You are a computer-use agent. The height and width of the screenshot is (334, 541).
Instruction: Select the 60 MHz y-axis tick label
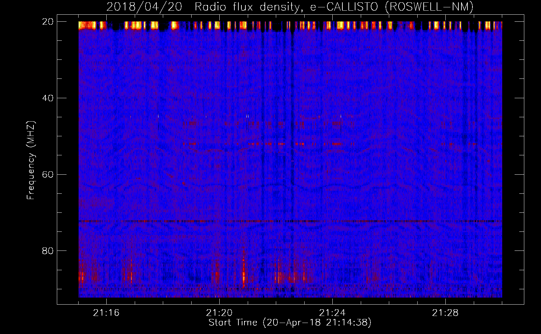pos(48,175)
